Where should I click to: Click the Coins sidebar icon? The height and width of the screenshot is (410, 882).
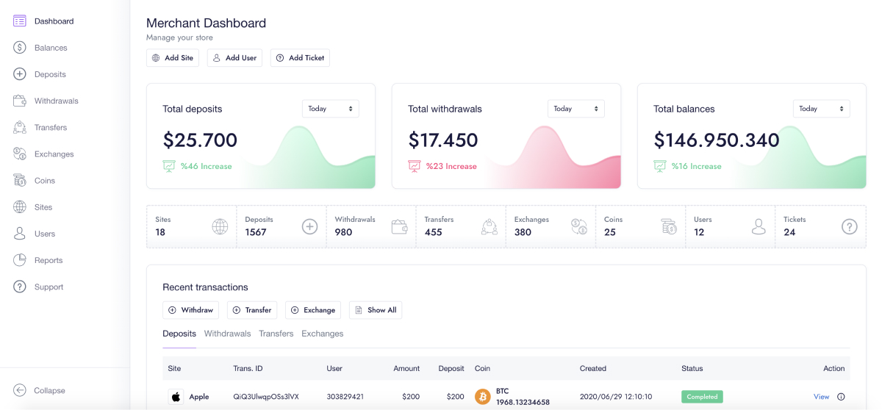20,180
